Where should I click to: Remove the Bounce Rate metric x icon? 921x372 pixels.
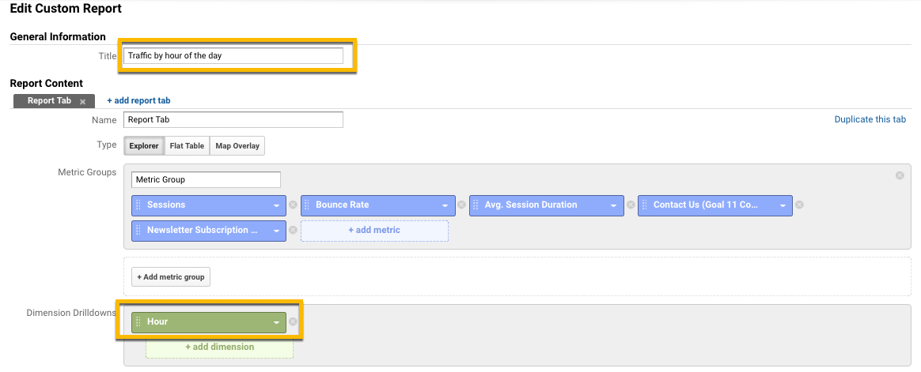[462, 205]
